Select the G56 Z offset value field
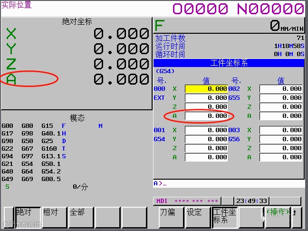The width and height of the screenshot is (308, 231). tap(281, 148)
